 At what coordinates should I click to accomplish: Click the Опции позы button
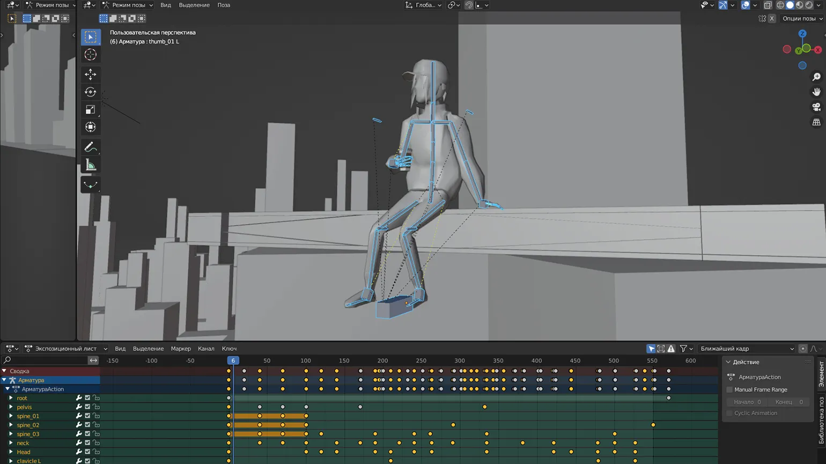[802, 18]
